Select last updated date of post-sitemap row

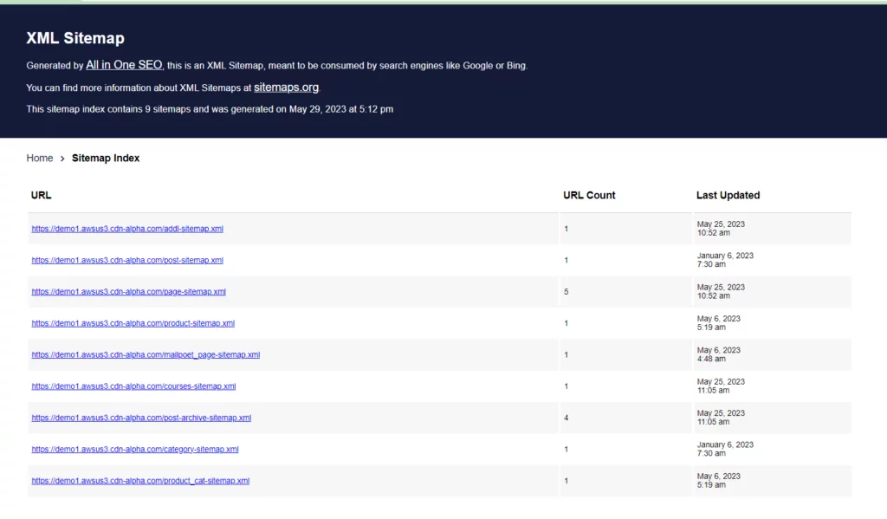point(725,260)
